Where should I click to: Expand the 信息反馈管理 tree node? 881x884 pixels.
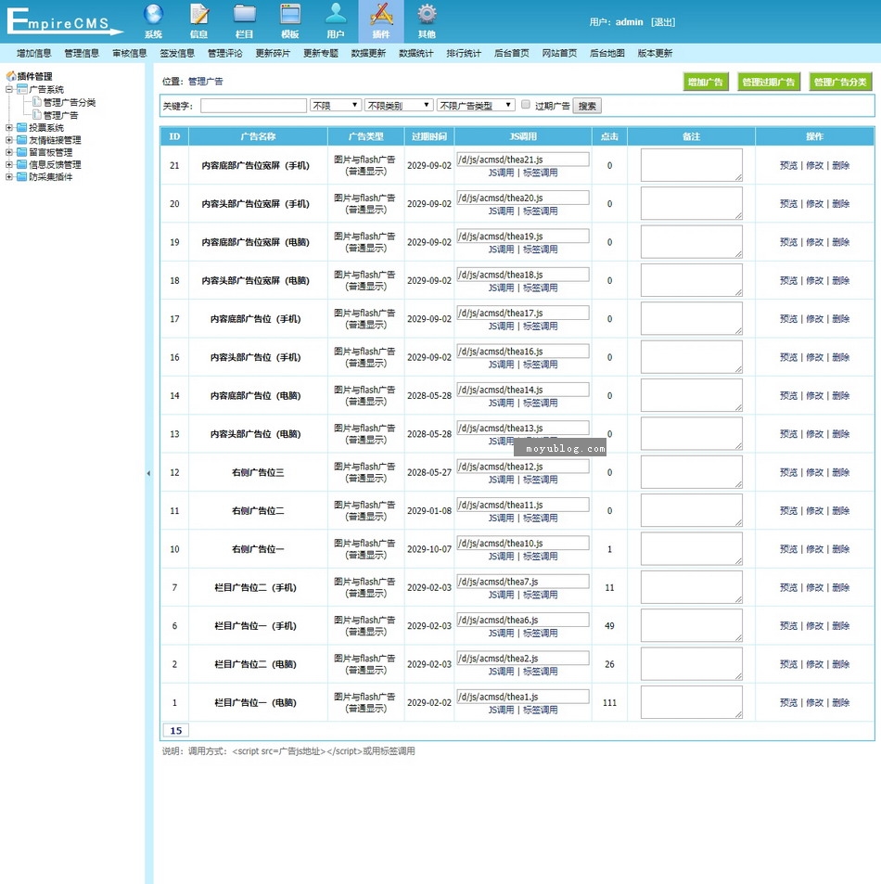(x=9, y=164)
